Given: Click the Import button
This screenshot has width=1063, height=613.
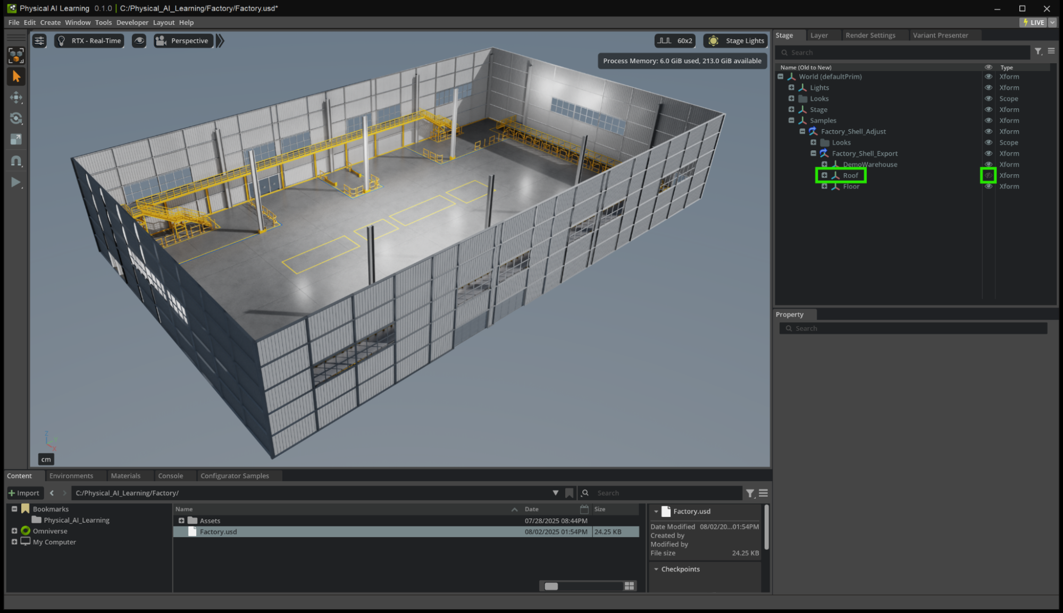Looking at the screenshot, I should click(x=24, y=493).
